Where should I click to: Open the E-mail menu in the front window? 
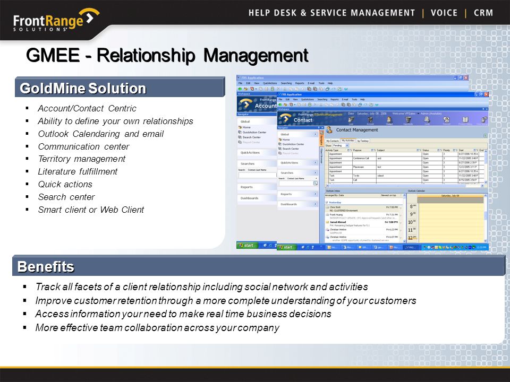(345, 99)
